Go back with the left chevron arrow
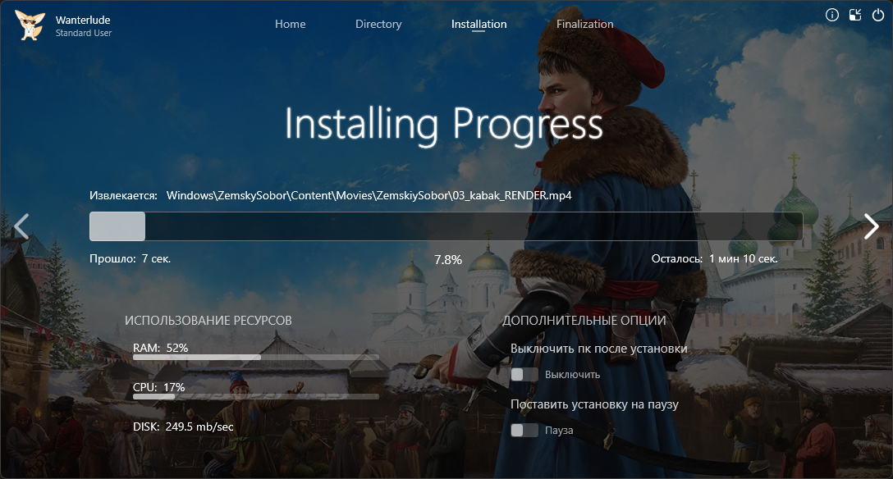Image resolution: width=893 pixels, height=479 pixels. click(22, 226)
